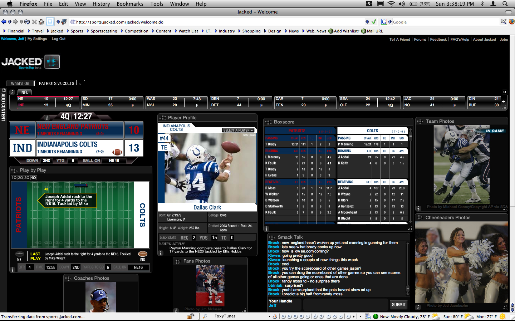Screen dimensions: 515x321
Task: Select the SD vs MIN game score box
Action: coord(112,102)
